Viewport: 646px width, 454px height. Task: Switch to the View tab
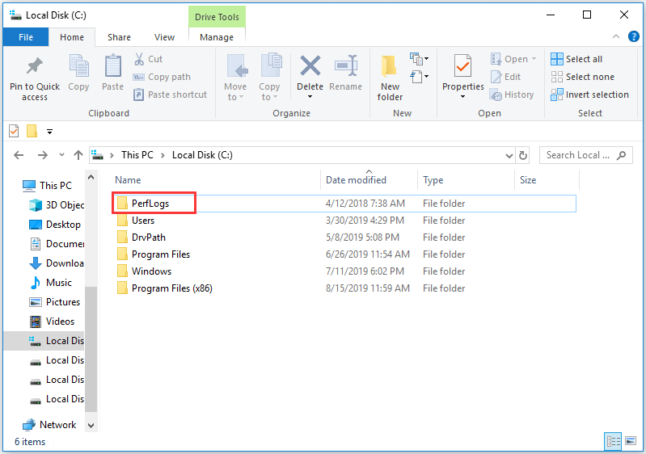click(x=164, y=37)
